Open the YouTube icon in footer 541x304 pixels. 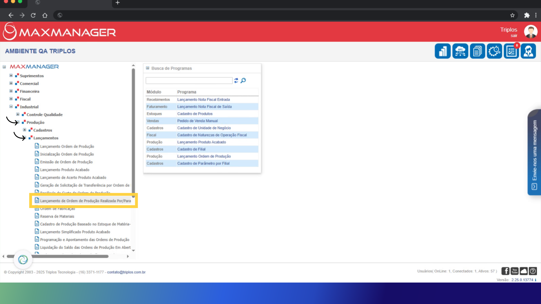515,271
